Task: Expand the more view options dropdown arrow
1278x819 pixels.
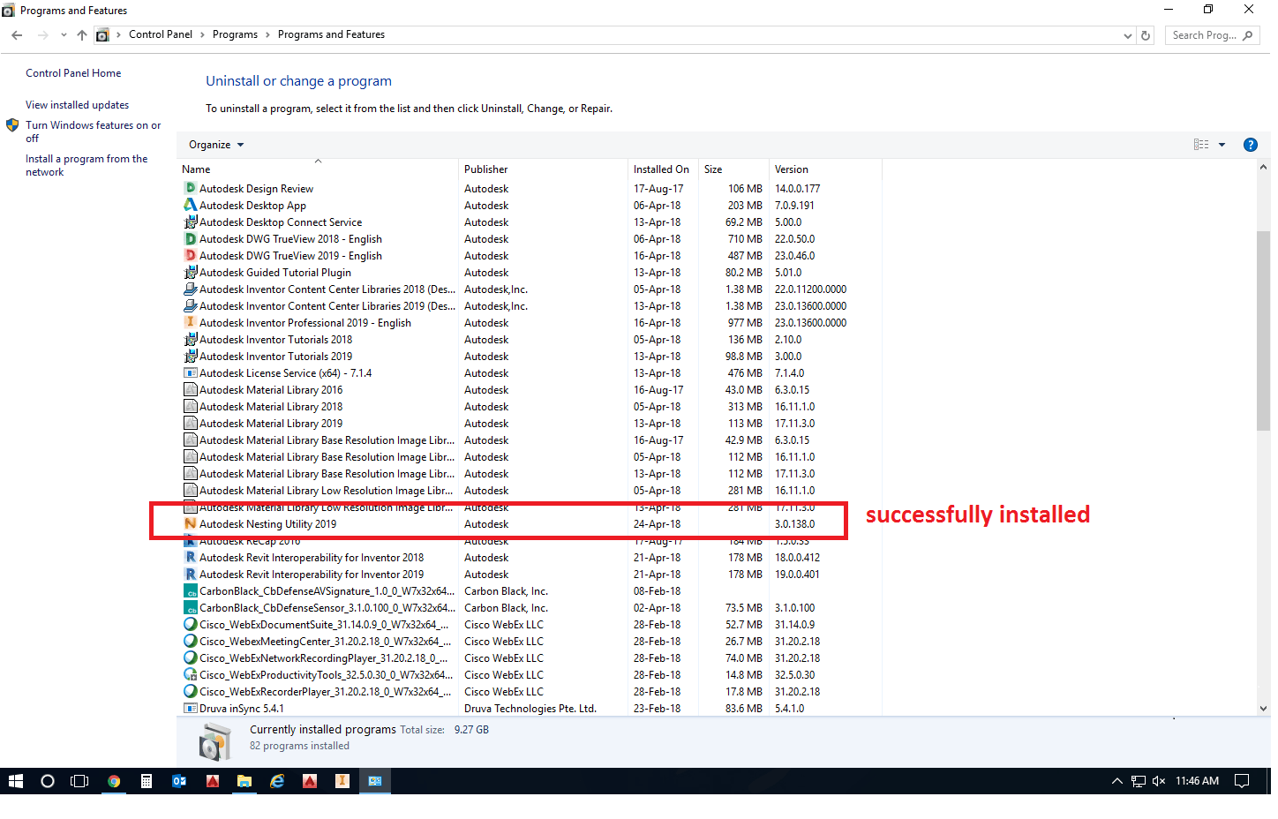Action: pyautogui.click(x=1222, y=145)
